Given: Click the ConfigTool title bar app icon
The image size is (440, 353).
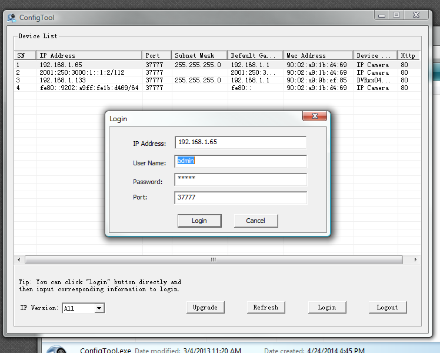Looking at the screenshot, I should [11, 18].
